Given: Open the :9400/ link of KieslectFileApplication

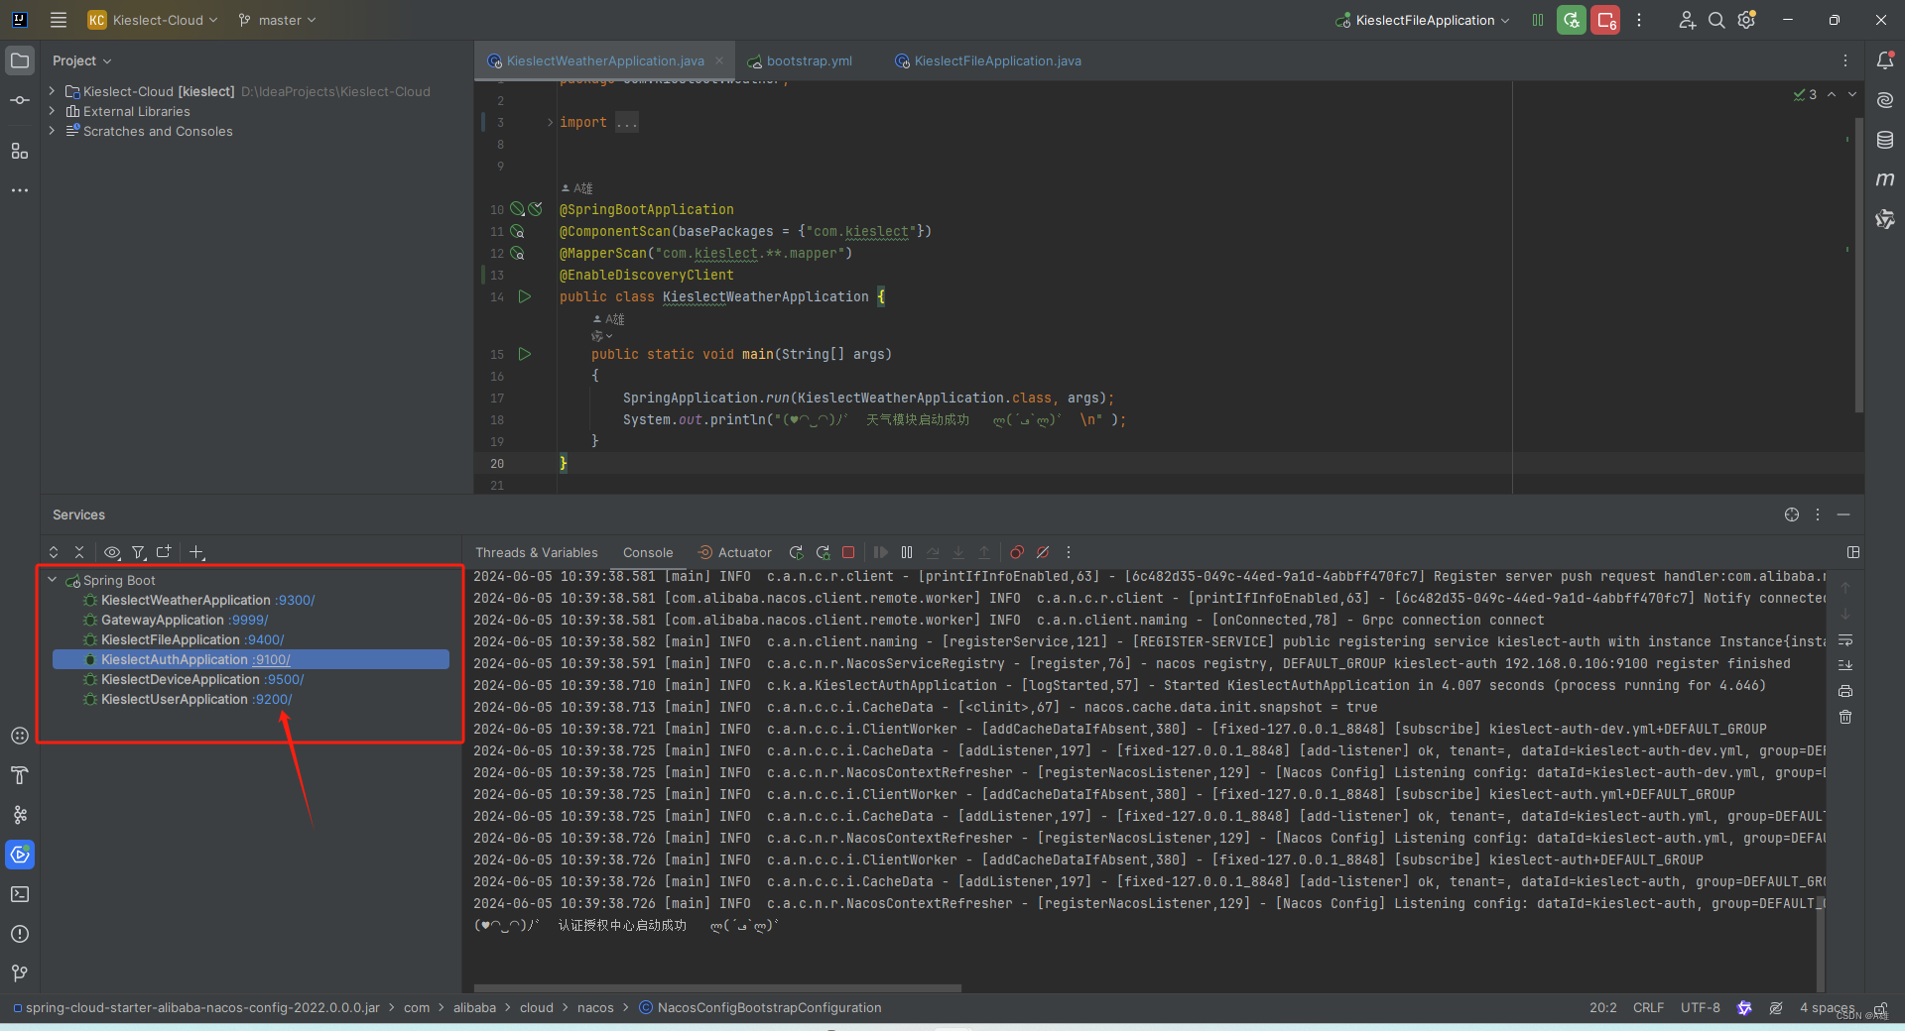Looking at the screenshot, I should coord(264,639).
